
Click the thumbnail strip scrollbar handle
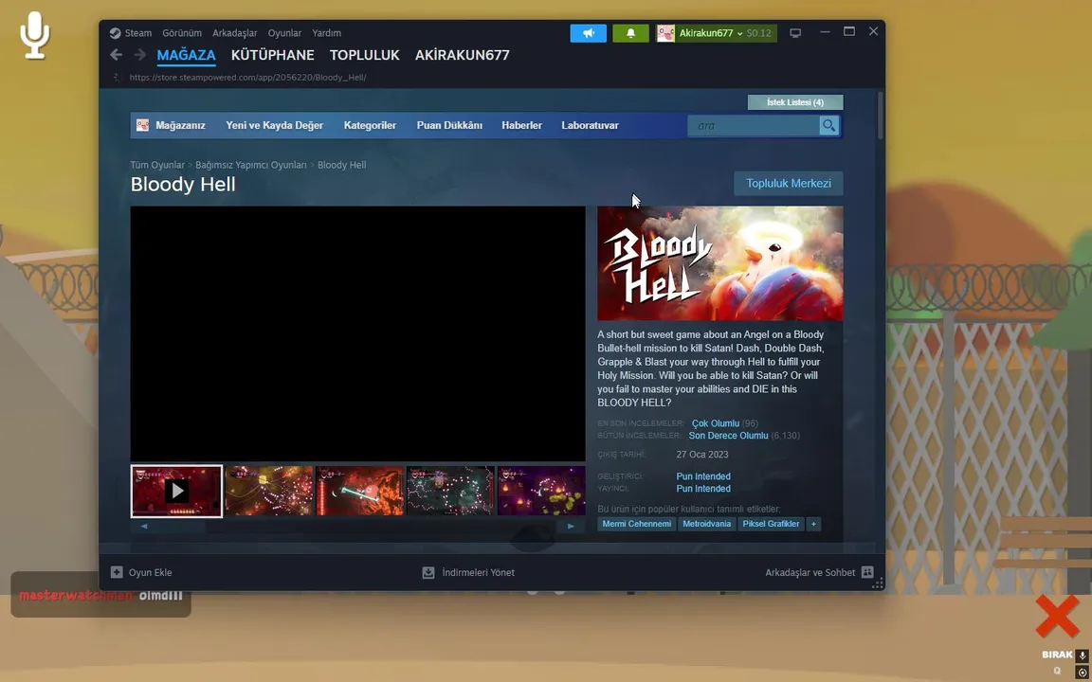point(180,526)
